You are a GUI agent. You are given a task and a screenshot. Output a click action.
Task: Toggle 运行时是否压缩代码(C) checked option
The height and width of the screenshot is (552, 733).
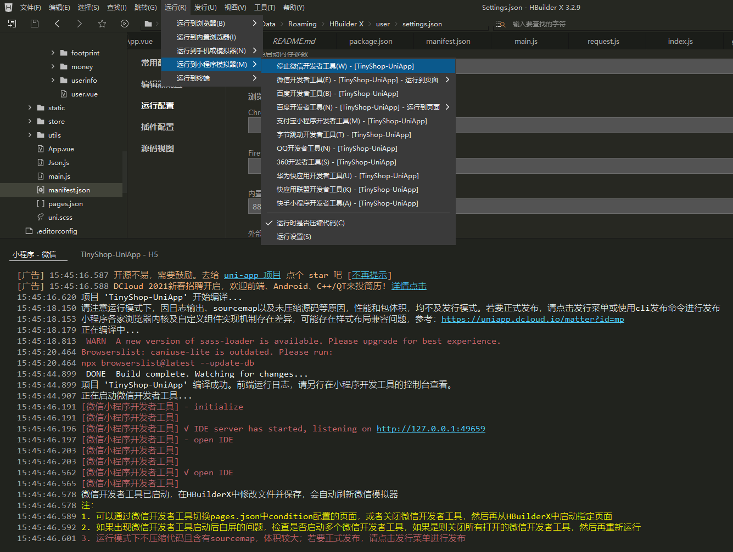pyautogui.click(x=358, y=223)
